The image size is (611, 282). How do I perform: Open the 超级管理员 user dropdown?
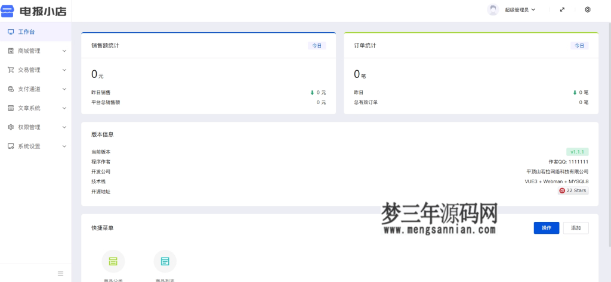coord(520,10)
